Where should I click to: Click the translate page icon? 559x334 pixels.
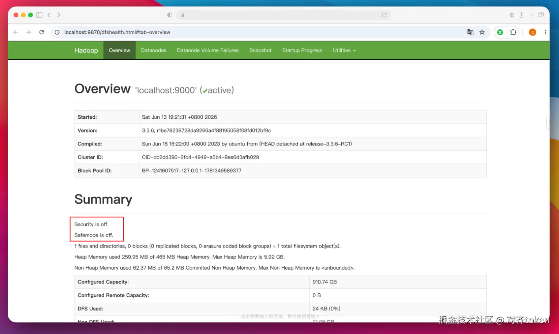(x=470, y=32)
